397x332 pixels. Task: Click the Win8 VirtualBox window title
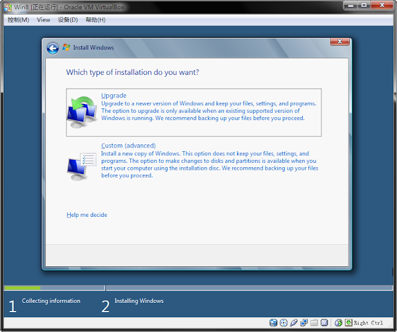[69, 7]
